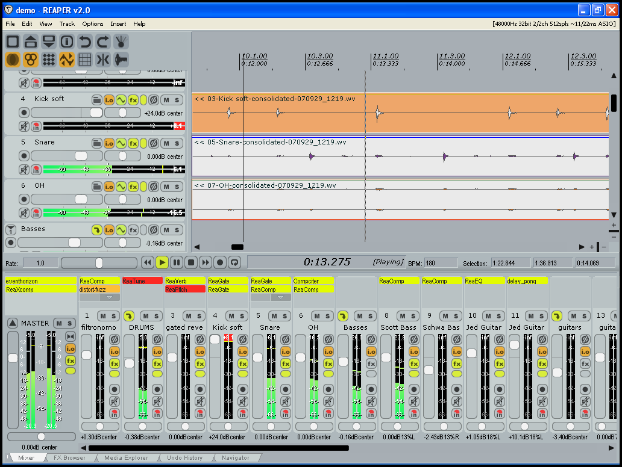
Task: Toggle ripple editing dots icon
Action: point(49,60)
